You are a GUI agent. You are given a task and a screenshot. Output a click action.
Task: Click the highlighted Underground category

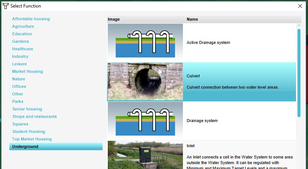pyautogui.click(x=25, y=146)
